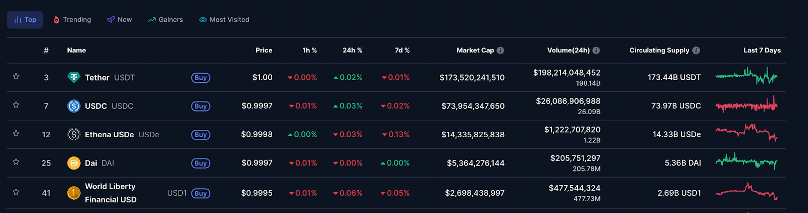Toggle the watchlist star for Tether
Screen dimensions: 808x213
click(x=16, y=77)
